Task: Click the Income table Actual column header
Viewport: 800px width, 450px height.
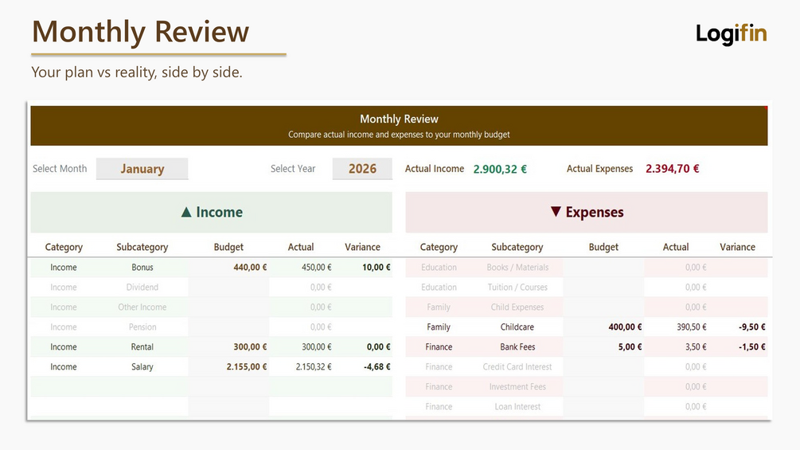Action: pyautogui.click(x=301, y=247)
